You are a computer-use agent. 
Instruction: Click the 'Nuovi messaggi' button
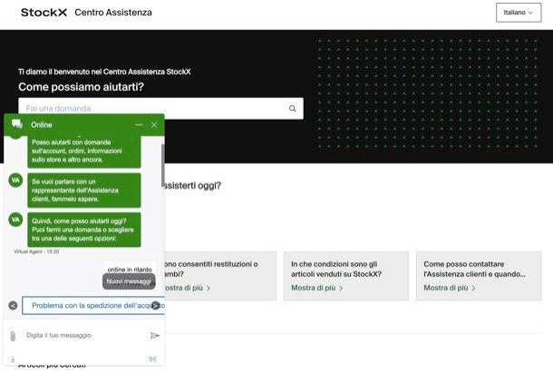(x=129, y=281)
